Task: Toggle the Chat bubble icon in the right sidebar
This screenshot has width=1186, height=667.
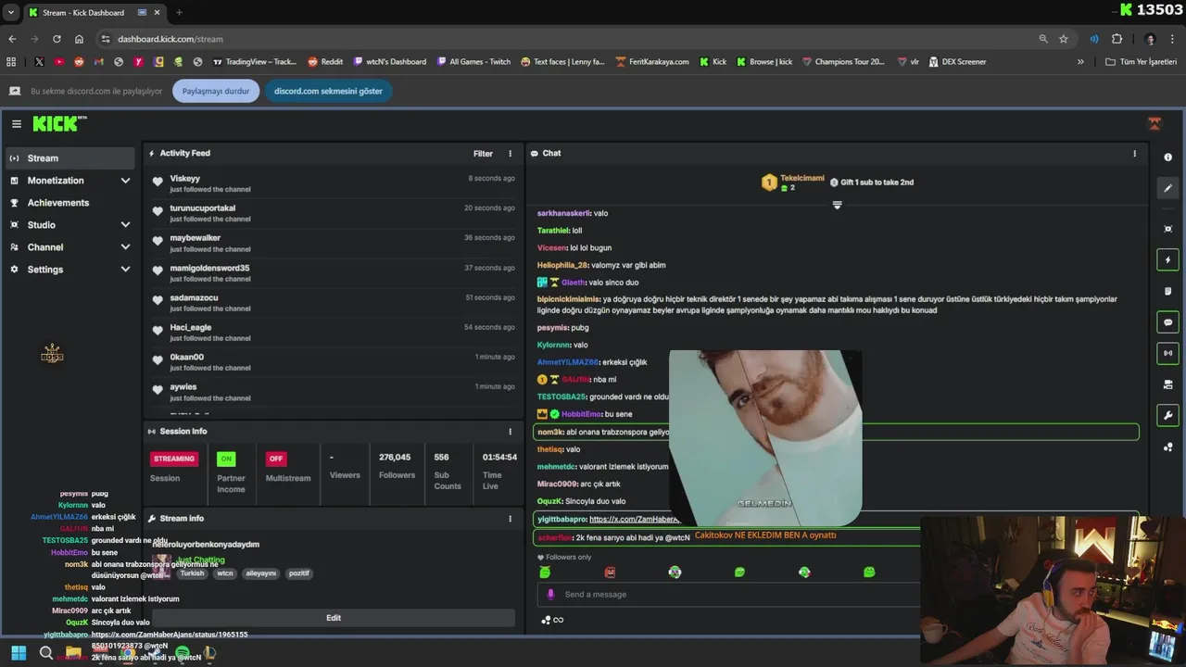Action: click(1167, 322)
